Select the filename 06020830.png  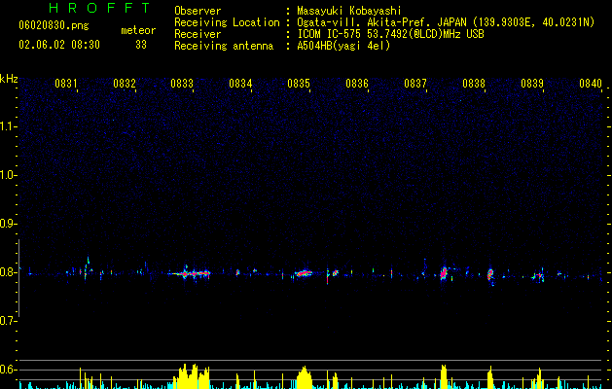pyautogui.click(x=54, y=26)
